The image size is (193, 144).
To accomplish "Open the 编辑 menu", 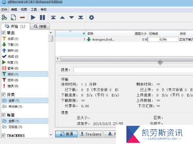I will [14, 10].
